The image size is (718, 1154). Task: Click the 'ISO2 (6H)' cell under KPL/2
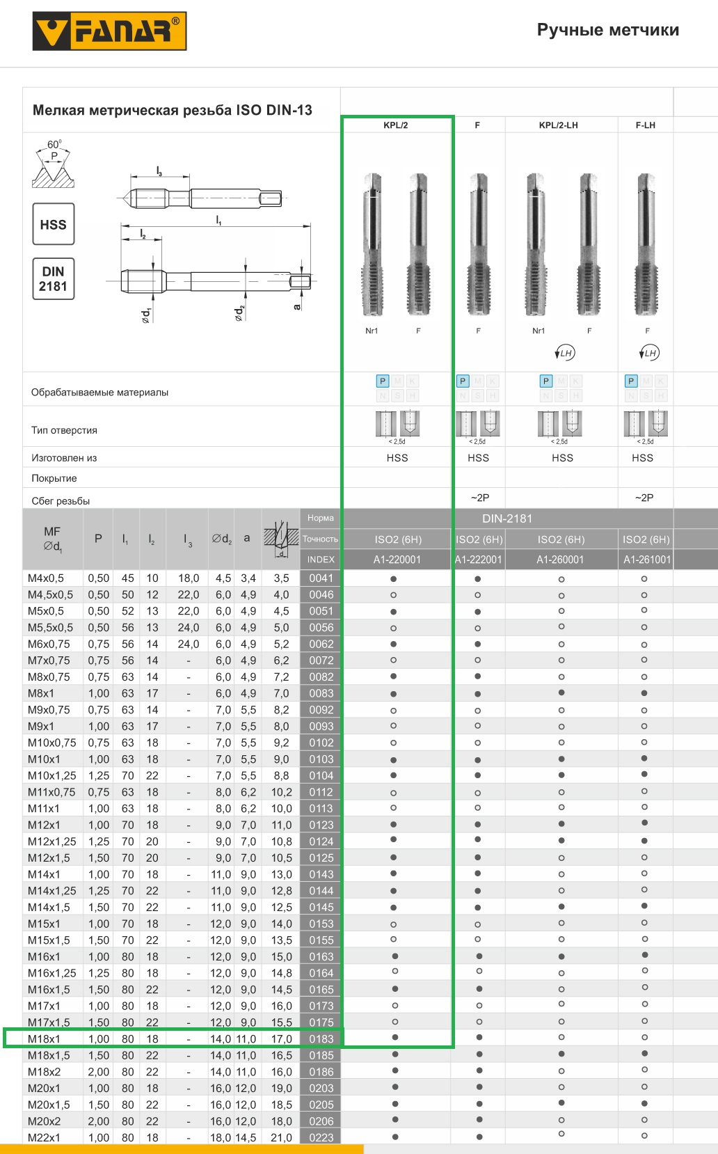(x=398, y=539)
